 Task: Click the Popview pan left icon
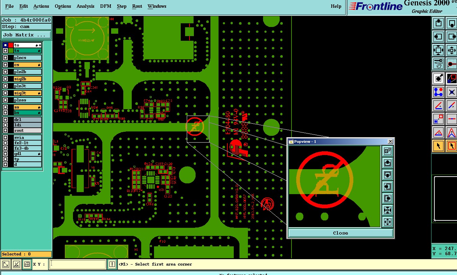point(387,187)
